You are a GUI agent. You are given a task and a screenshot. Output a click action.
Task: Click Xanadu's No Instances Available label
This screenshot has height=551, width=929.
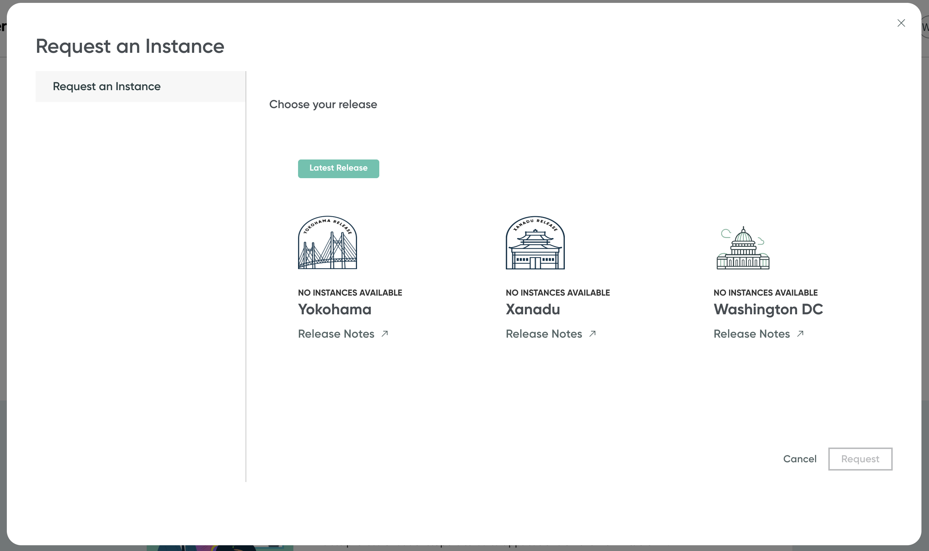pos(557,293)
